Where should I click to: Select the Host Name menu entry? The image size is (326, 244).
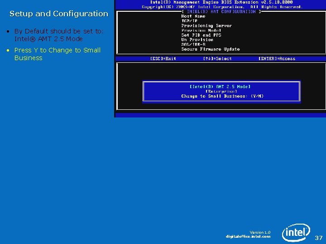pos(193,16)
